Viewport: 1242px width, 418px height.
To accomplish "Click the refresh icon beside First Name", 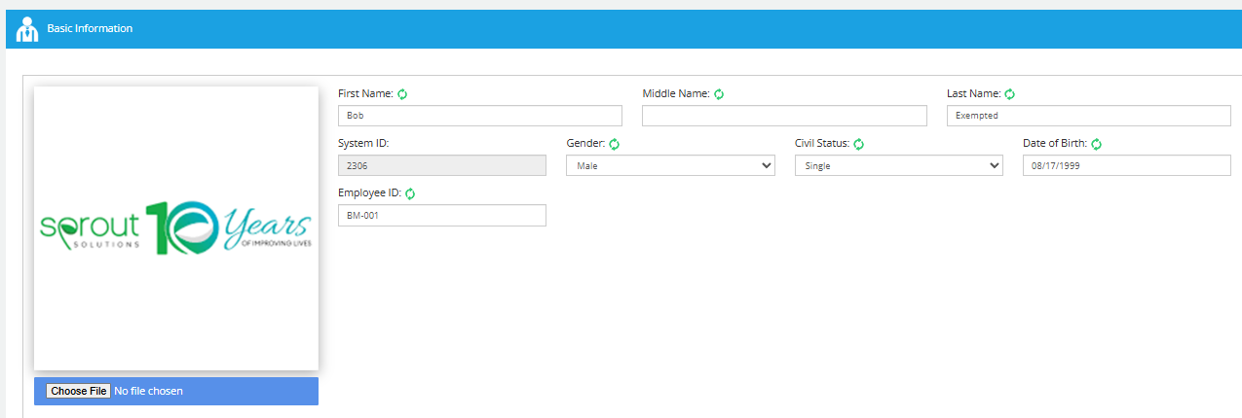I will pos(402,94).
